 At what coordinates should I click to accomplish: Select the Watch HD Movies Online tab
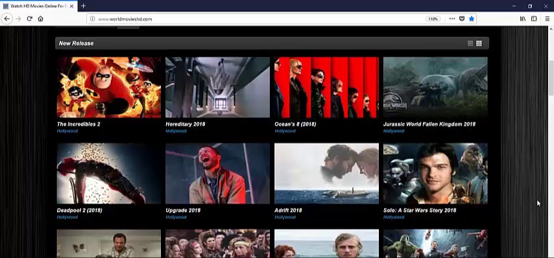click(x=39, y=6)
